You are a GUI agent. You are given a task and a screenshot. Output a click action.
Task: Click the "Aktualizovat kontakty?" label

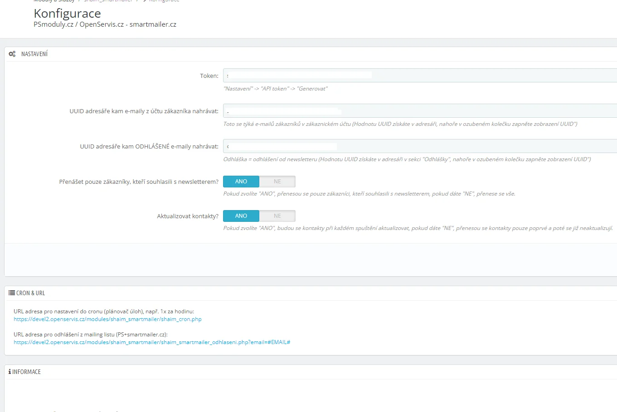coord(188,216)
